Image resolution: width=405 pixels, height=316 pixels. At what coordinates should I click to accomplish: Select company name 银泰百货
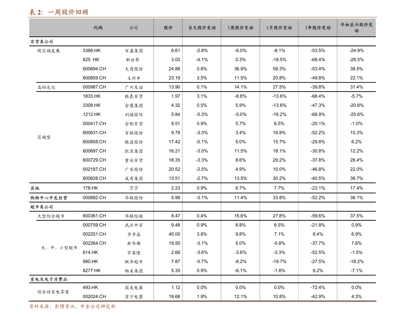tap(134, 96)
